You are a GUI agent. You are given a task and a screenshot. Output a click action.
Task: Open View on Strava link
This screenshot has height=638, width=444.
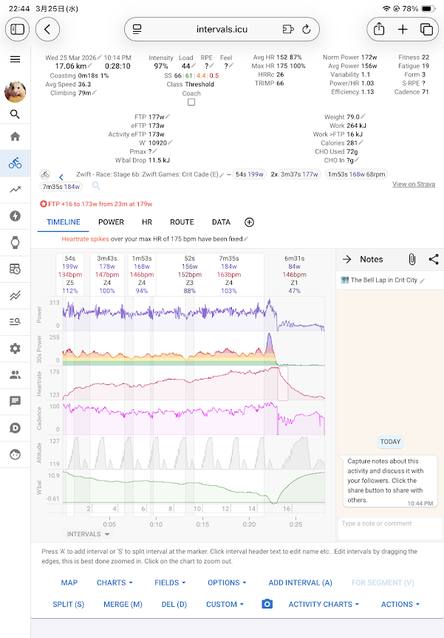coord(414,184)
